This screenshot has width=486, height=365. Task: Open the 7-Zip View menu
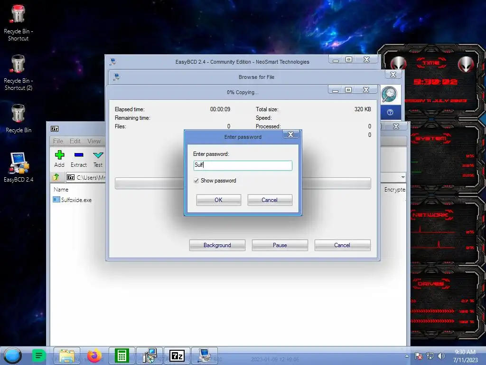[94, 141]
